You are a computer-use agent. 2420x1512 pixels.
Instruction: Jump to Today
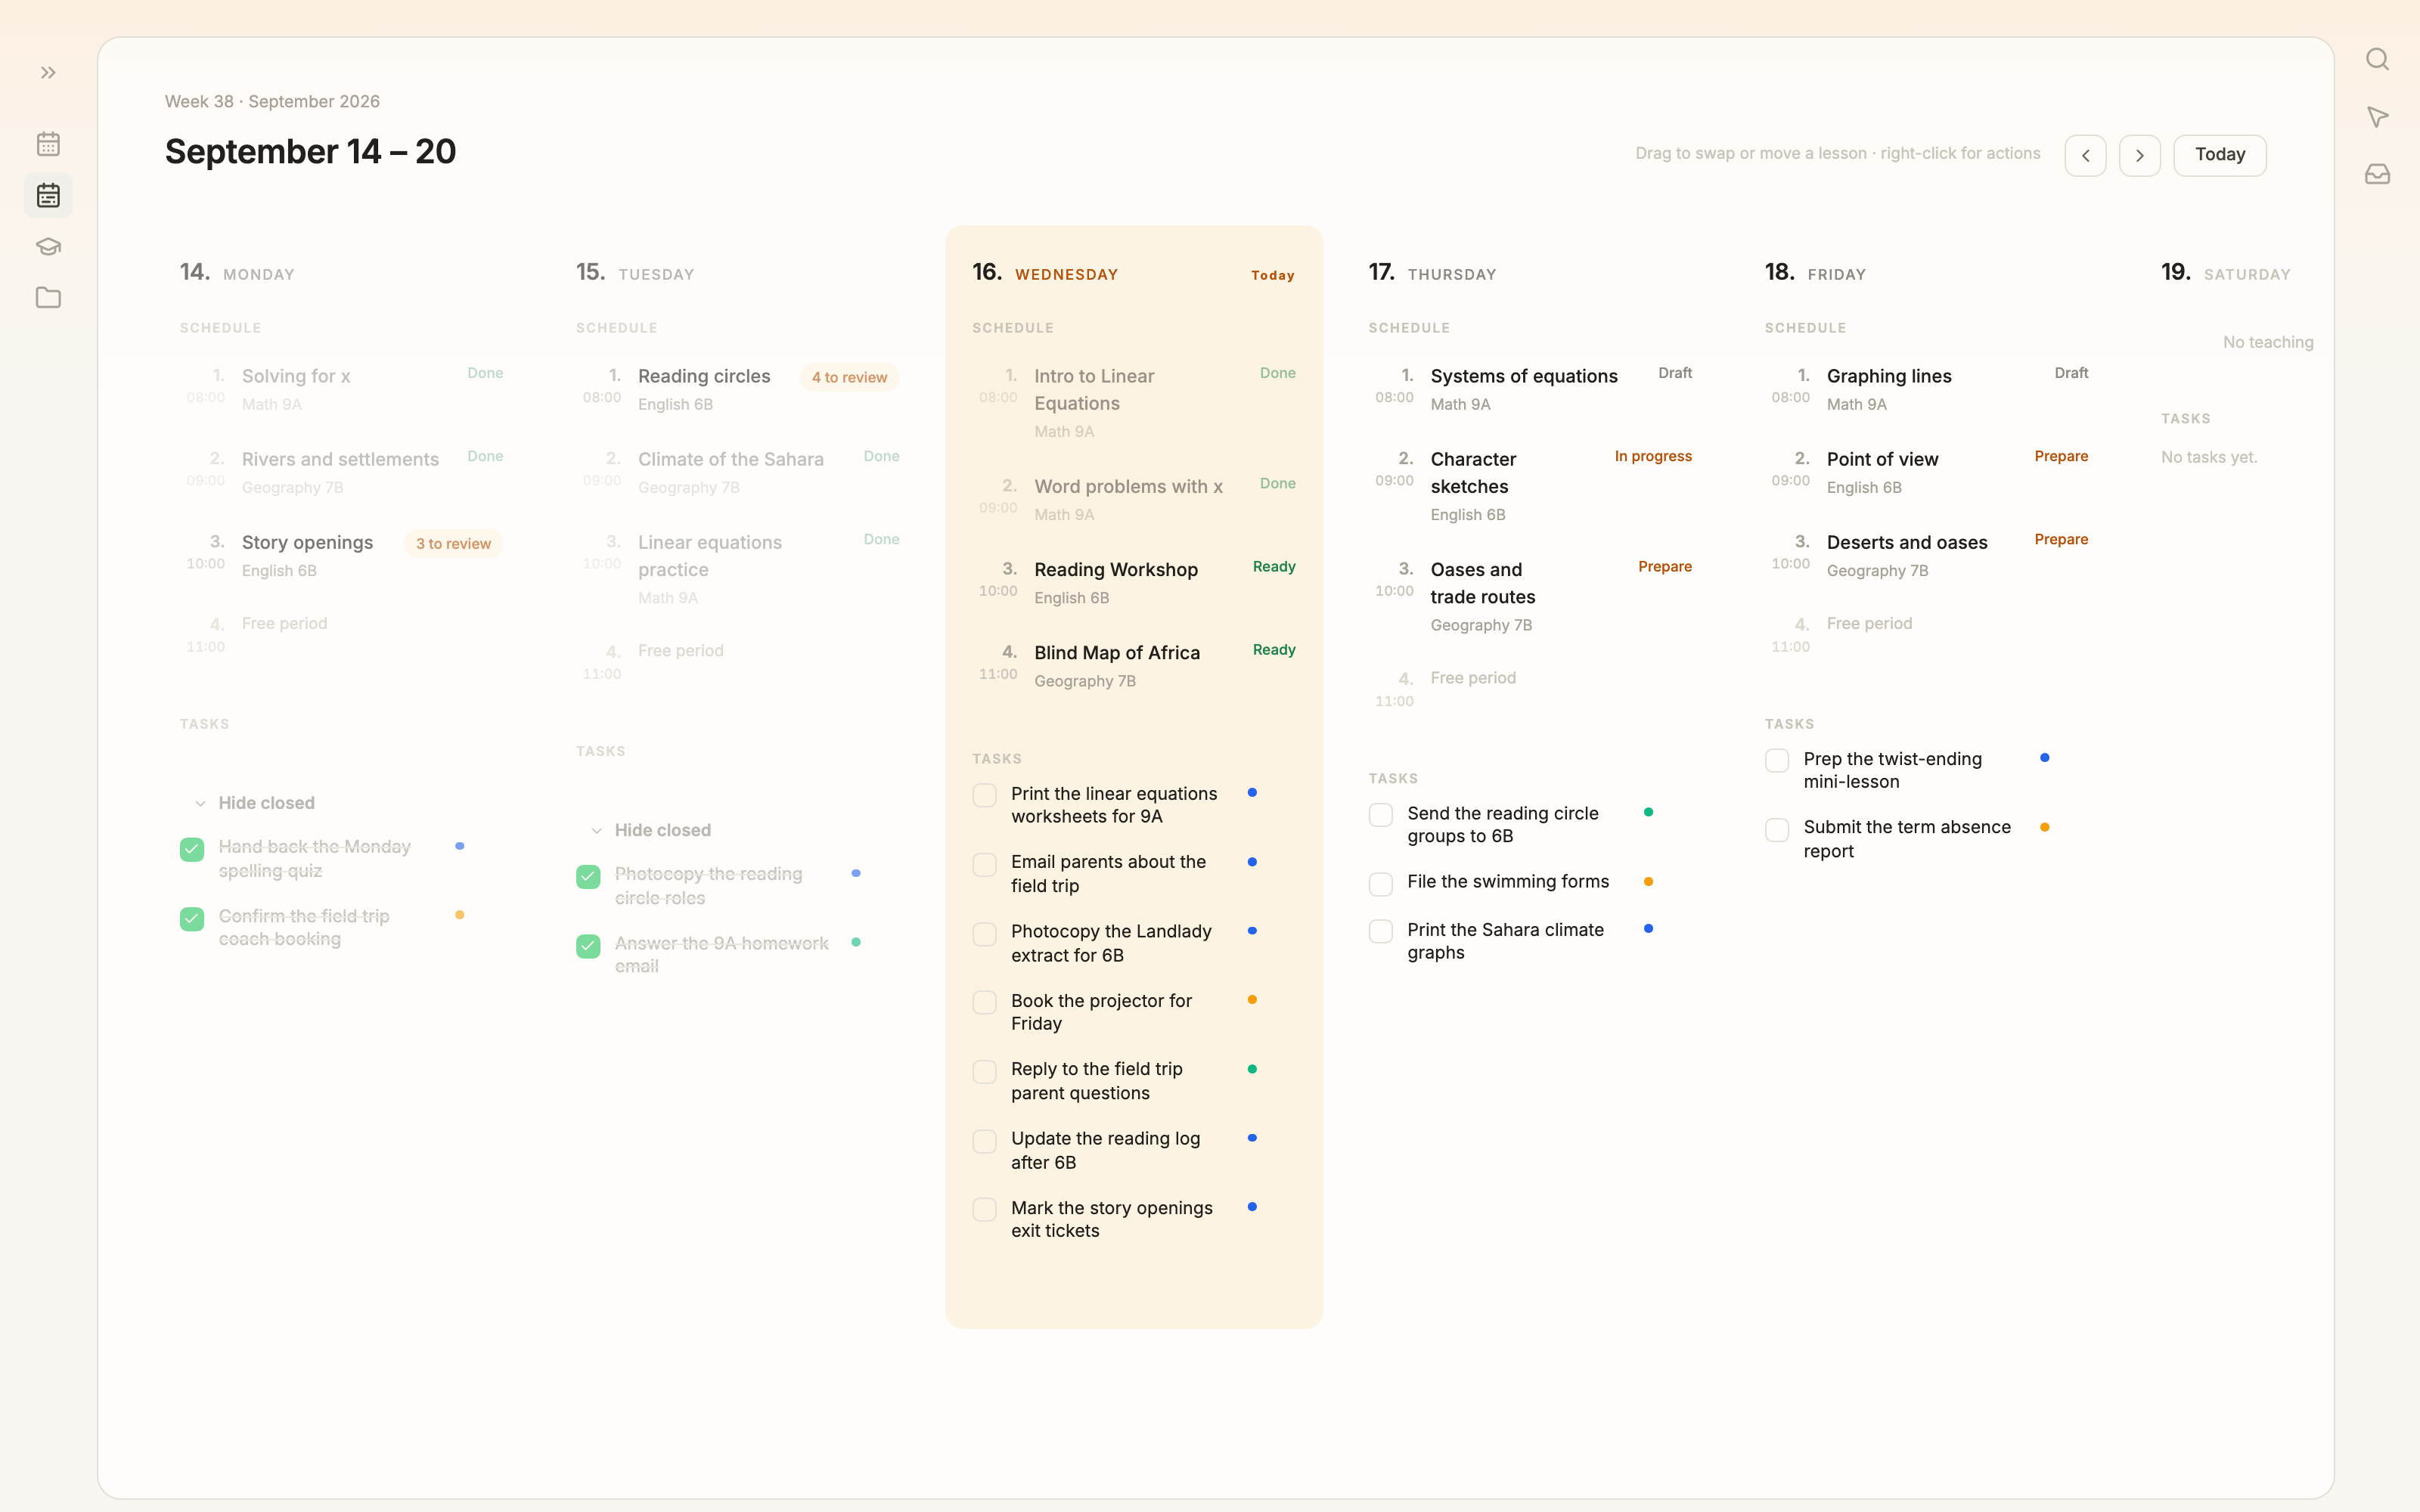pyautogui.click(x=2219, y=155)
